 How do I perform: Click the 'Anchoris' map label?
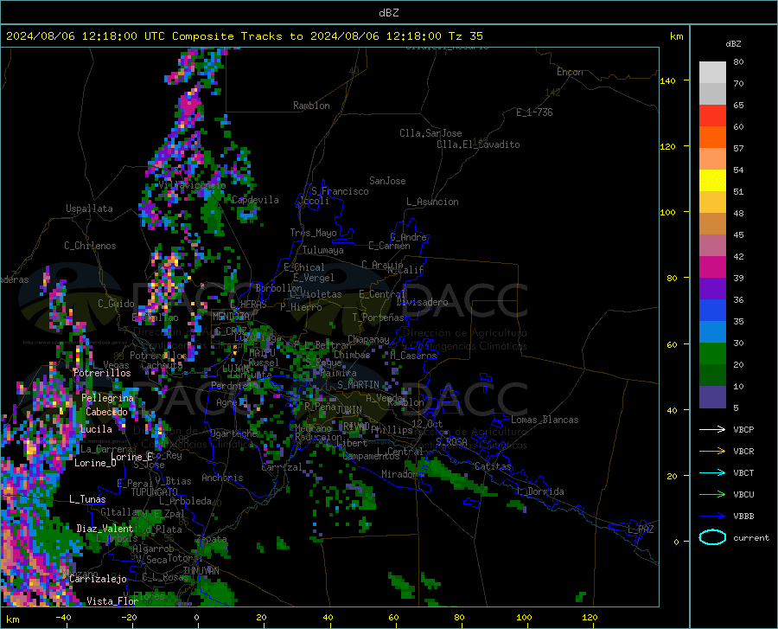point(222,478)
